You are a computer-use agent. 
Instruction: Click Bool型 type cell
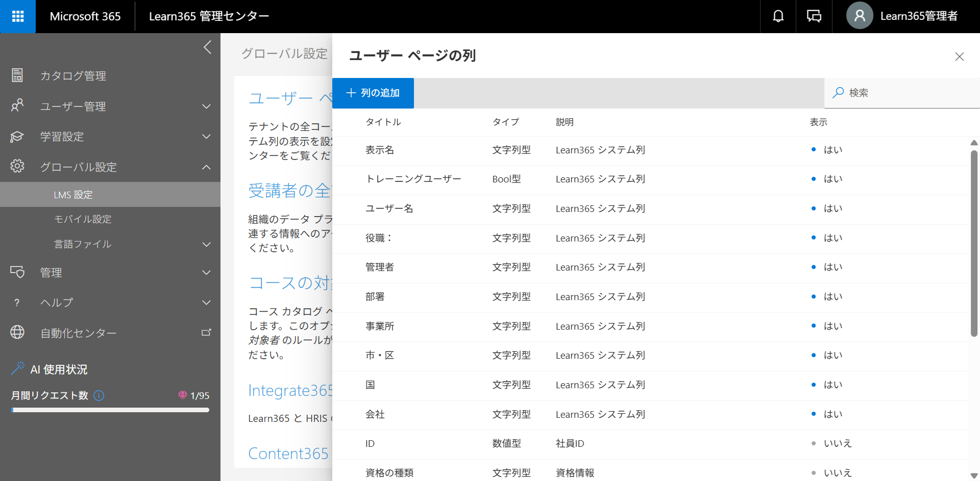[506, 179]
